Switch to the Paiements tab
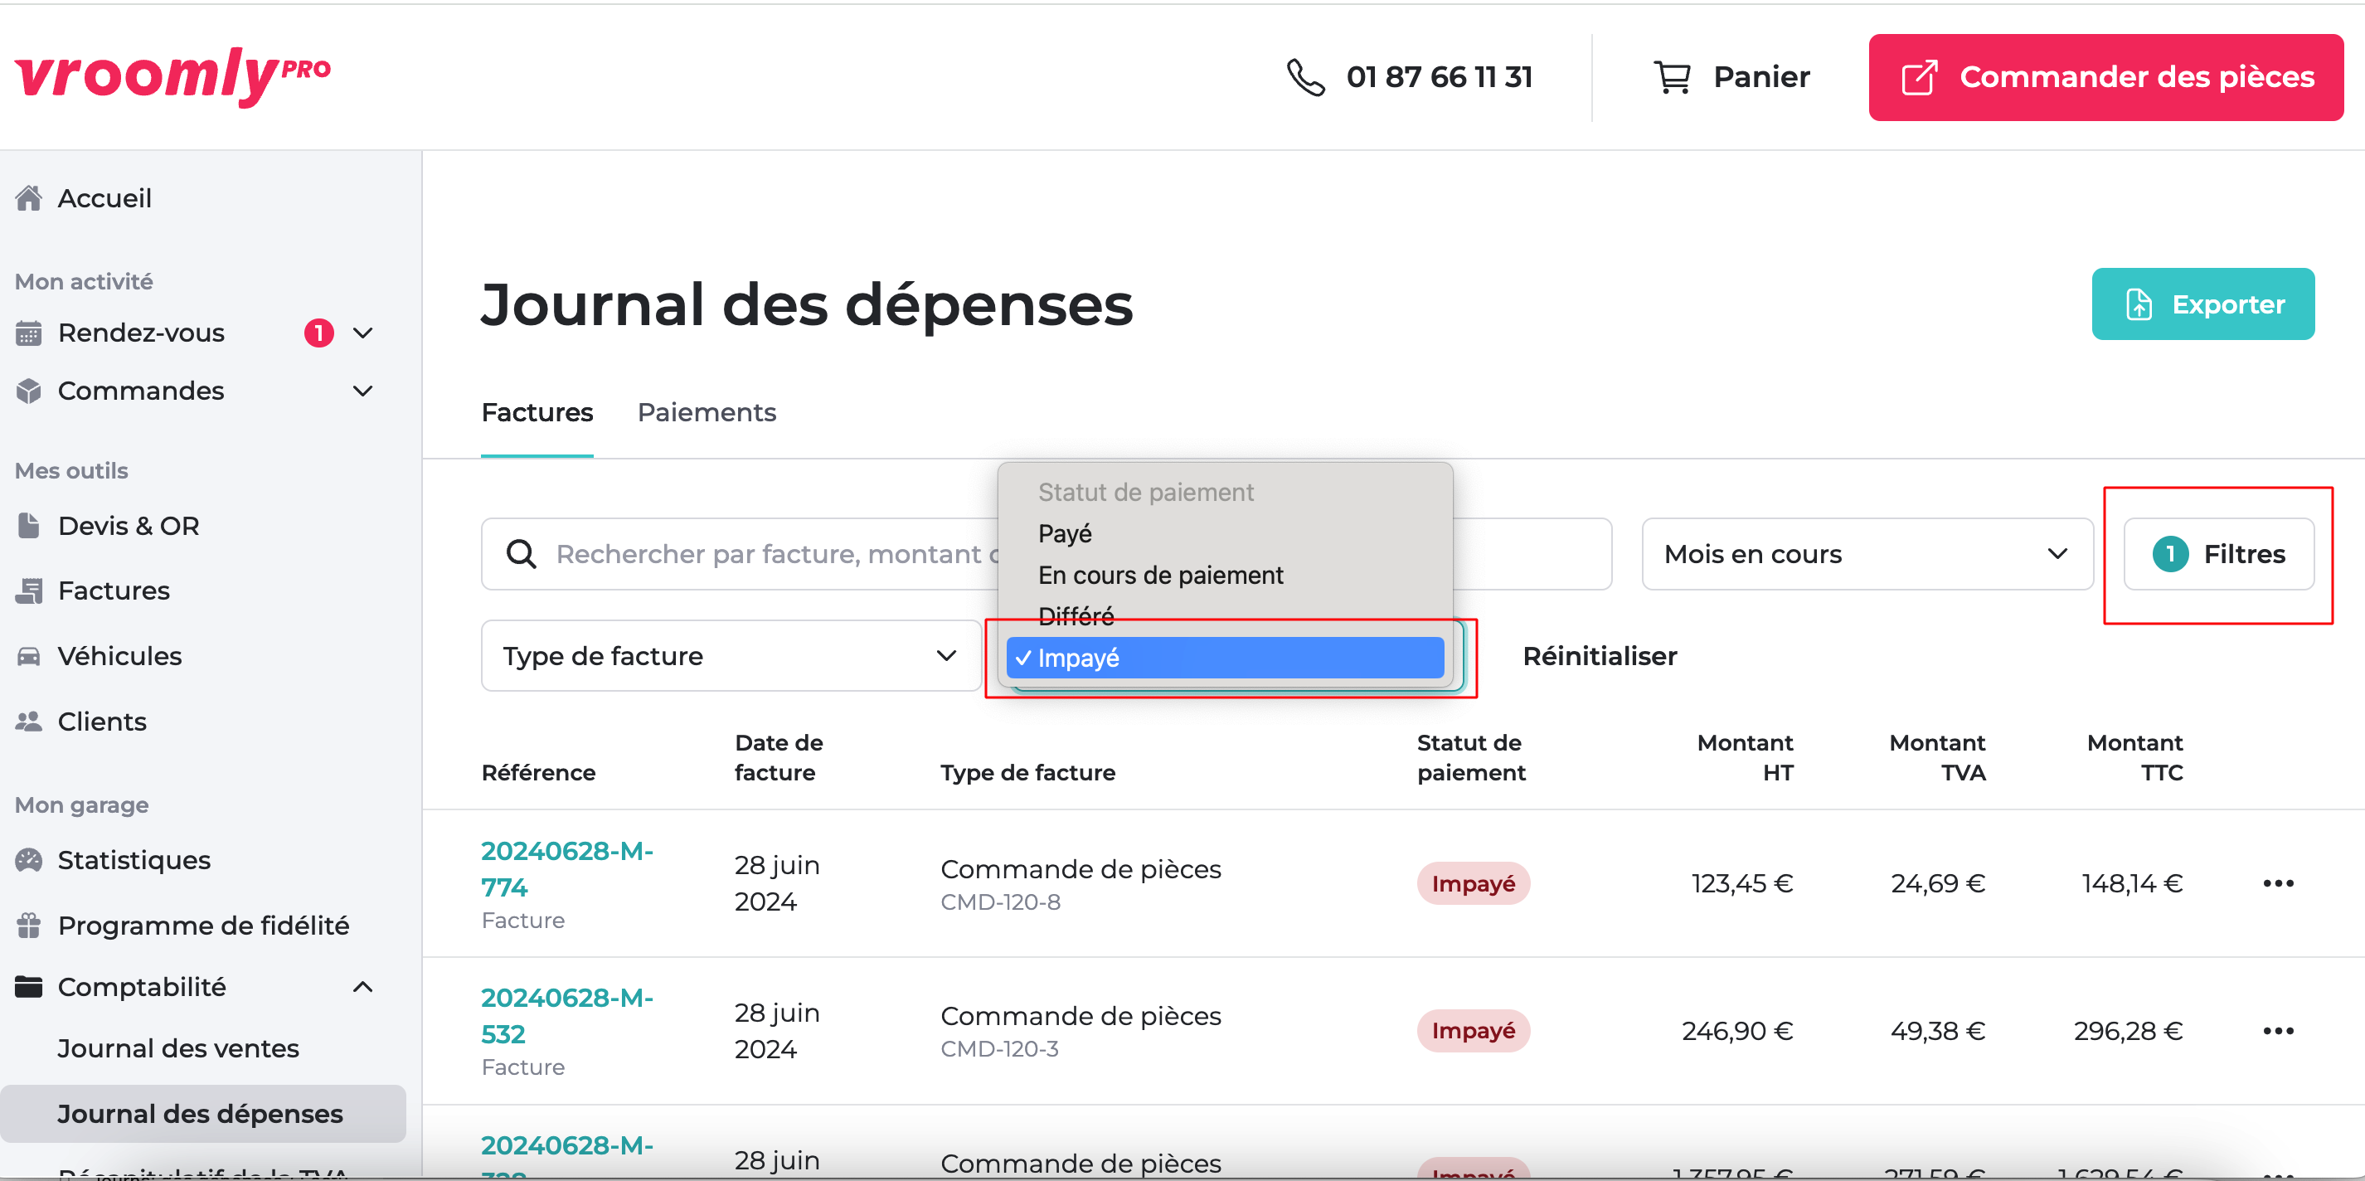2365x1181 pixels. pyautogui.click(x=707, y=412)
